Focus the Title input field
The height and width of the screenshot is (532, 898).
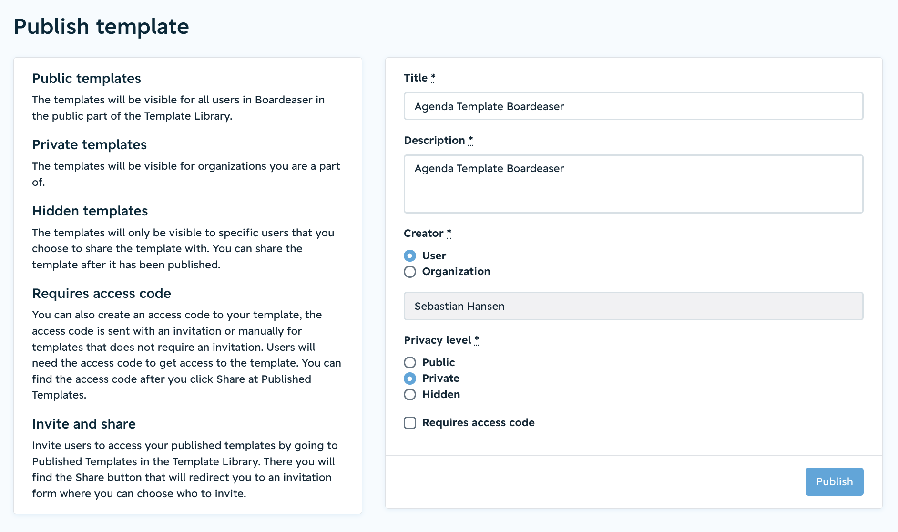coord(633,106)
